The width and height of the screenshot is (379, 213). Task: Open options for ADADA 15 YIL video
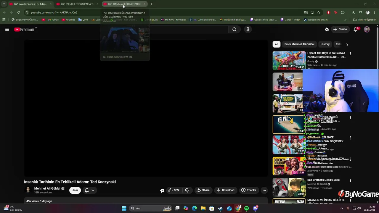point(350,118)
